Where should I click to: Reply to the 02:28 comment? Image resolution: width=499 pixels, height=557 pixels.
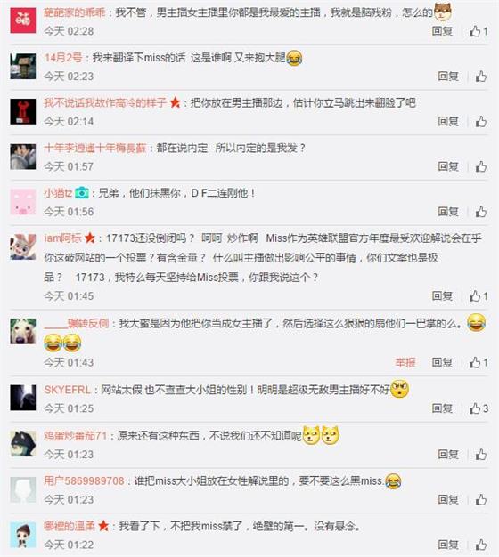tap(442, 31)
